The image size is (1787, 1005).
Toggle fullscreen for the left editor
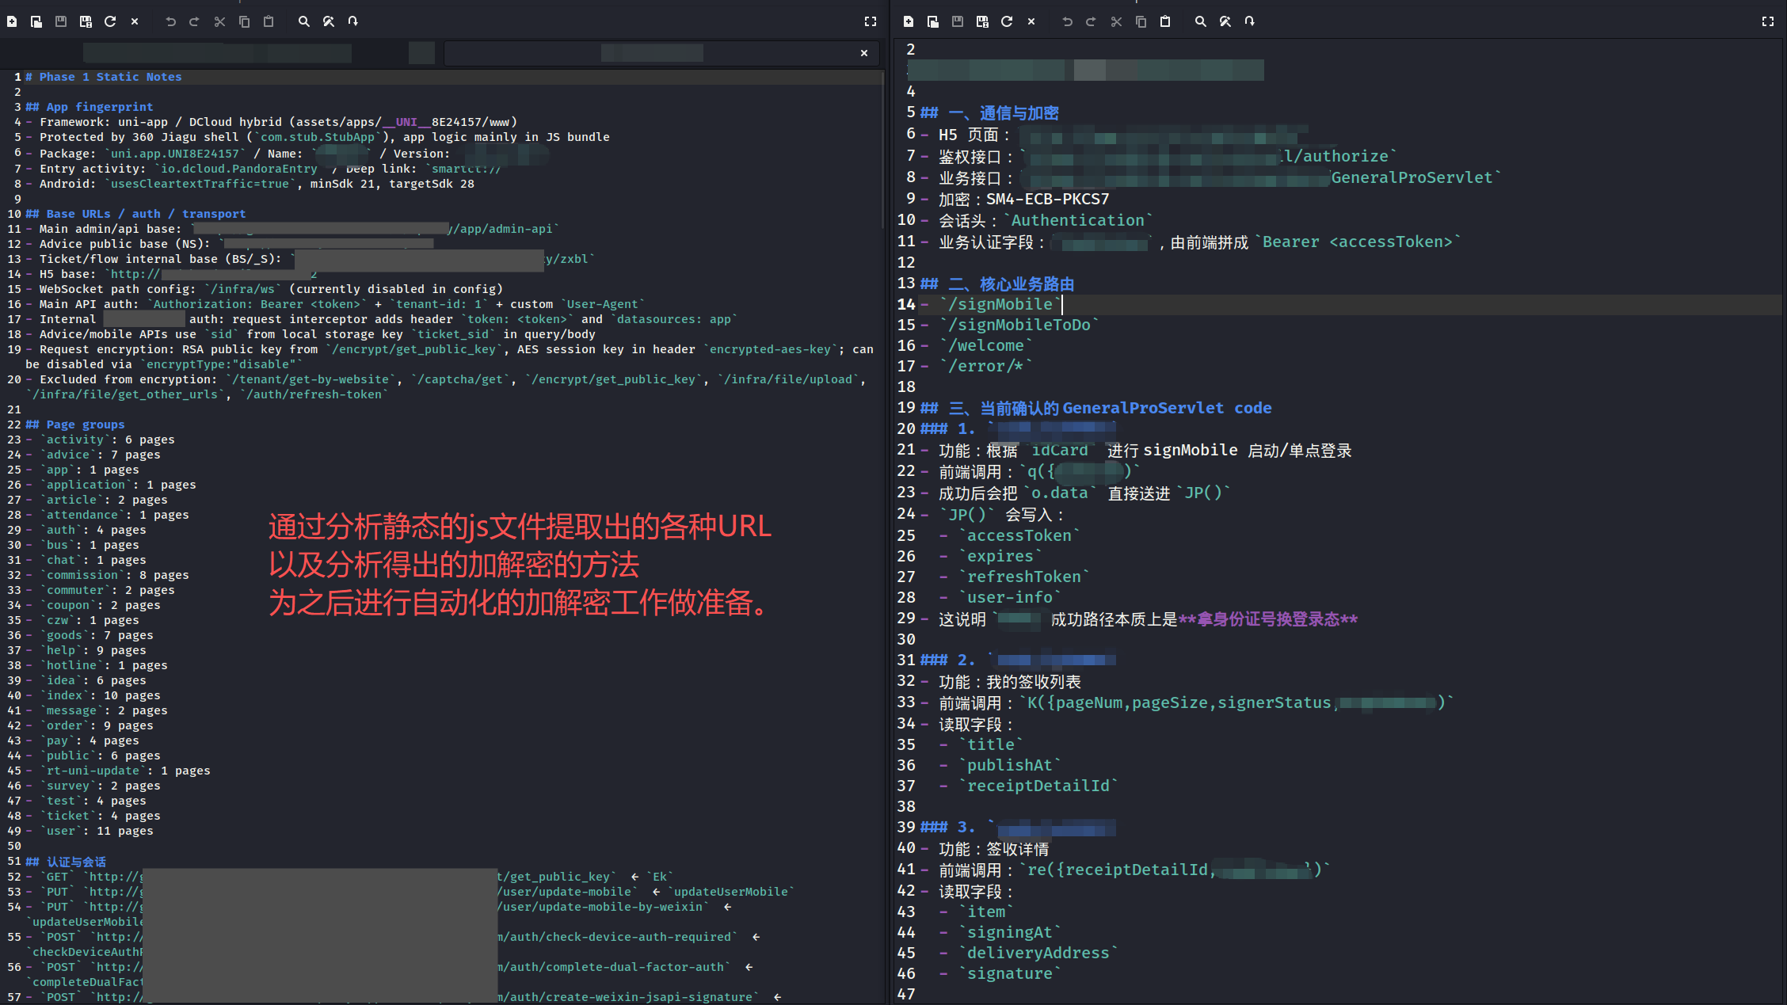tap(871, 21)
